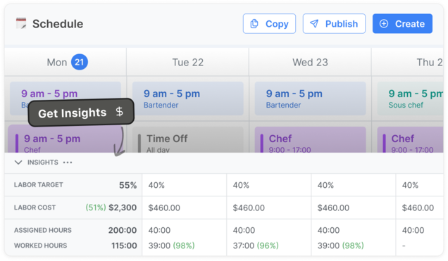Image resolution: width=448 pixels, height=261 pixels.
Task: Click the Copy button
Action: click(269, 24)
